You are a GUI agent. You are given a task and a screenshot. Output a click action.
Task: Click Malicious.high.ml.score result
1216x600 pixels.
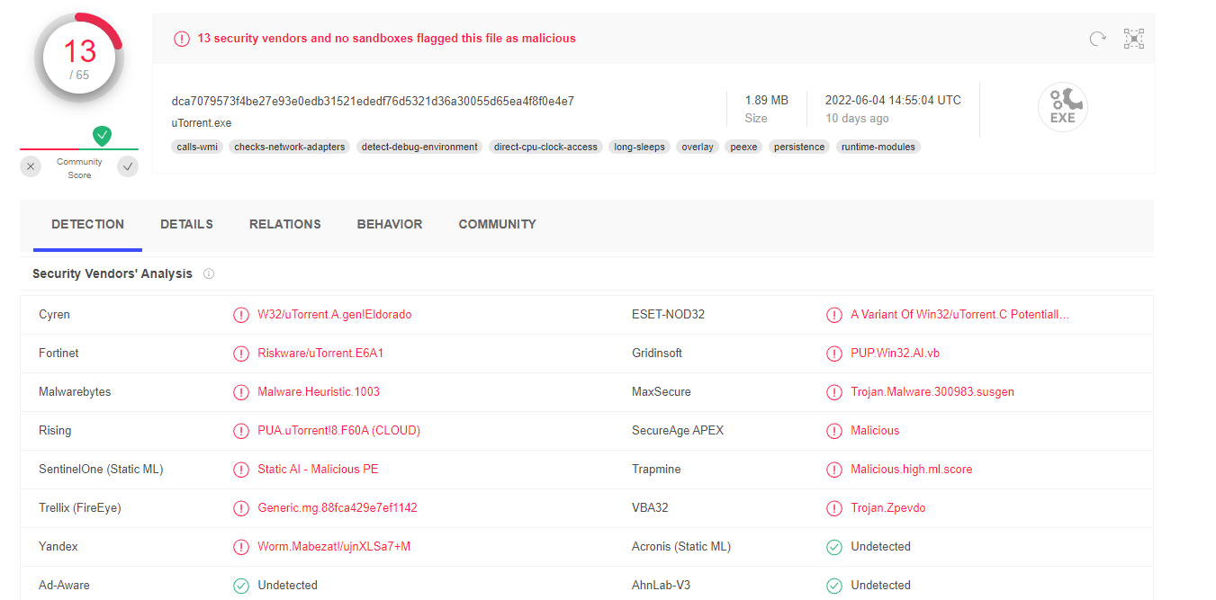(912, 470)
